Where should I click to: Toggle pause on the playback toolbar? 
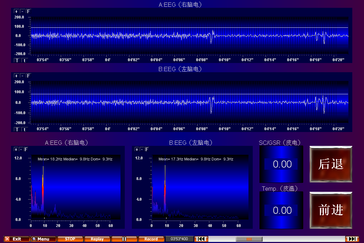(124, 239)
